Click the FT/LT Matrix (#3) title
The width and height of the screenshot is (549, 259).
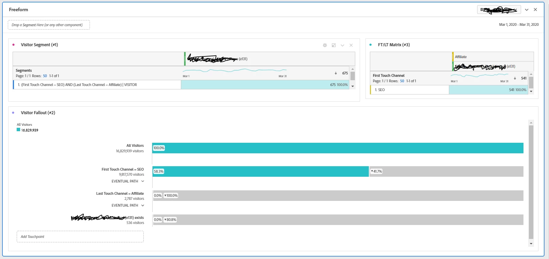coord(394,45)
